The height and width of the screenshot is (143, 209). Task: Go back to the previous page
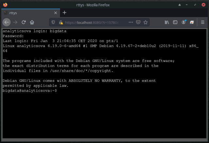tap(7, 22)
